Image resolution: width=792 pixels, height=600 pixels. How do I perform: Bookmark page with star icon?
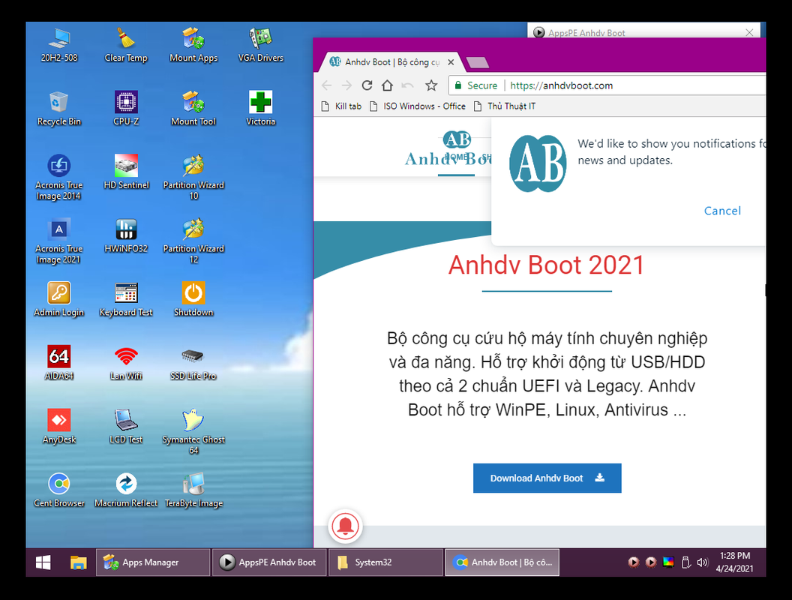pyautogui.click(x=430, y=85)
